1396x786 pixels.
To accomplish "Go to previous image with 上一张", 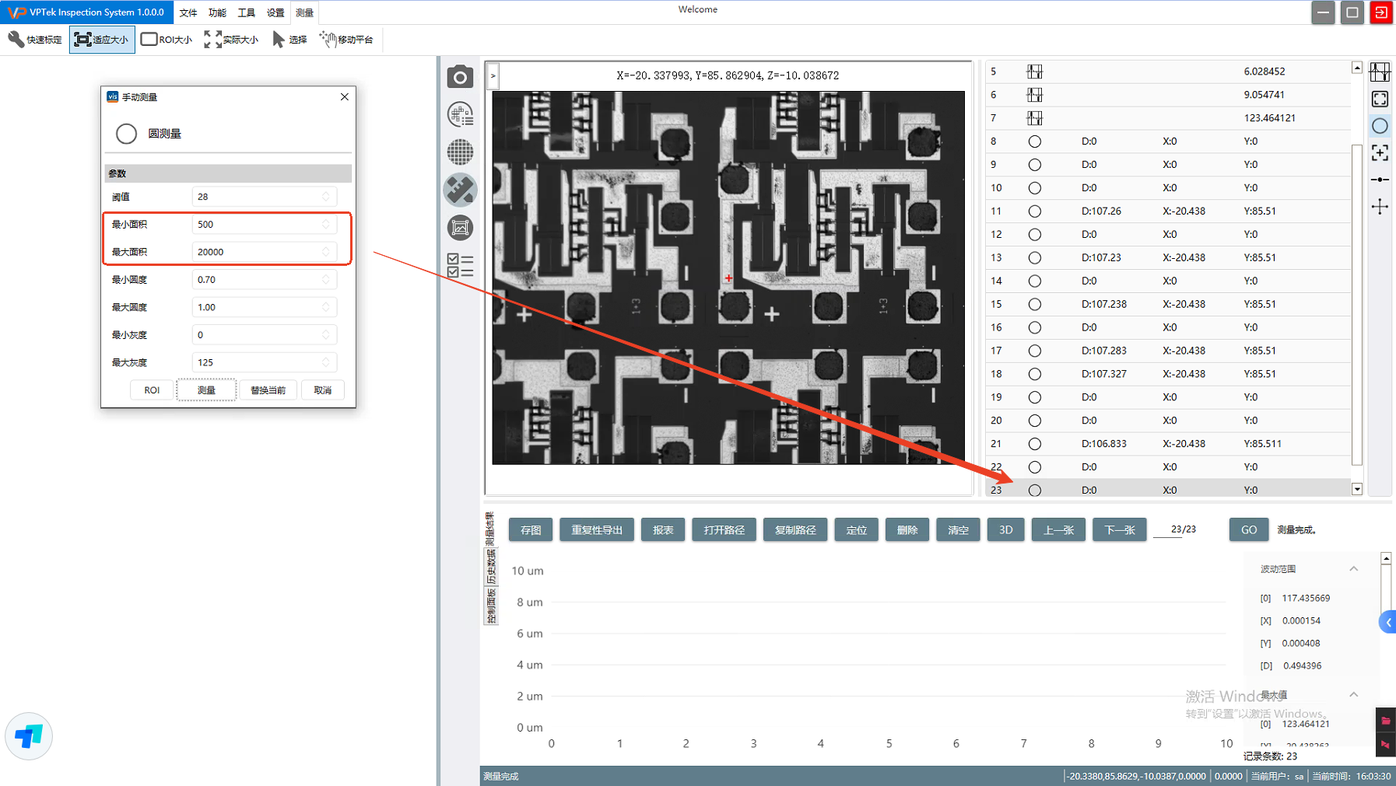I will pos(1058,529).
